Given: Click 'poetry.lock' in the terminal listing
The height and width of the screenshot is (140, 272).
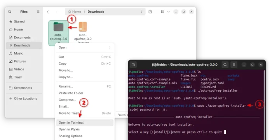Looking at the screenshot, I should (x=210, y=79).
